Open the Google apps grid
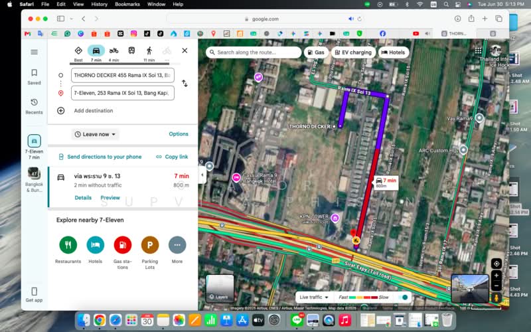The height and width of the screenshot is (332, 531). (x=478, y=51)
